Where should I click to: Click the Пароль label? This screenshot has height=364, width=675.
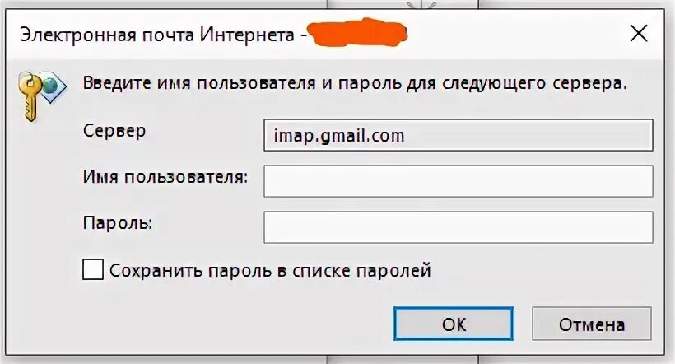[118, 223]
